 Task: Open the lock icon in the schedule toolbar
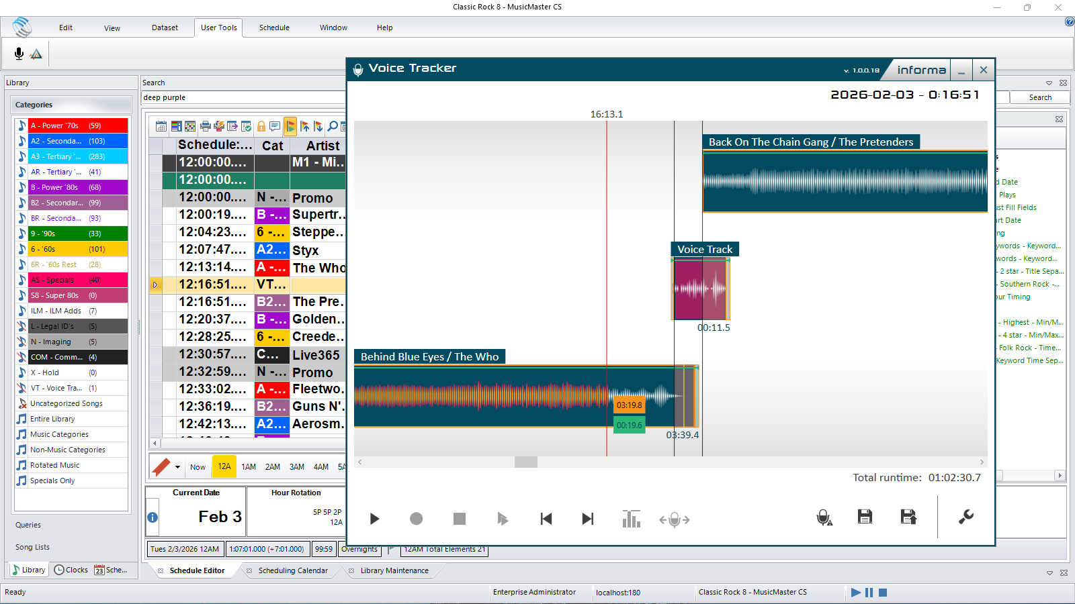(262, 126)
